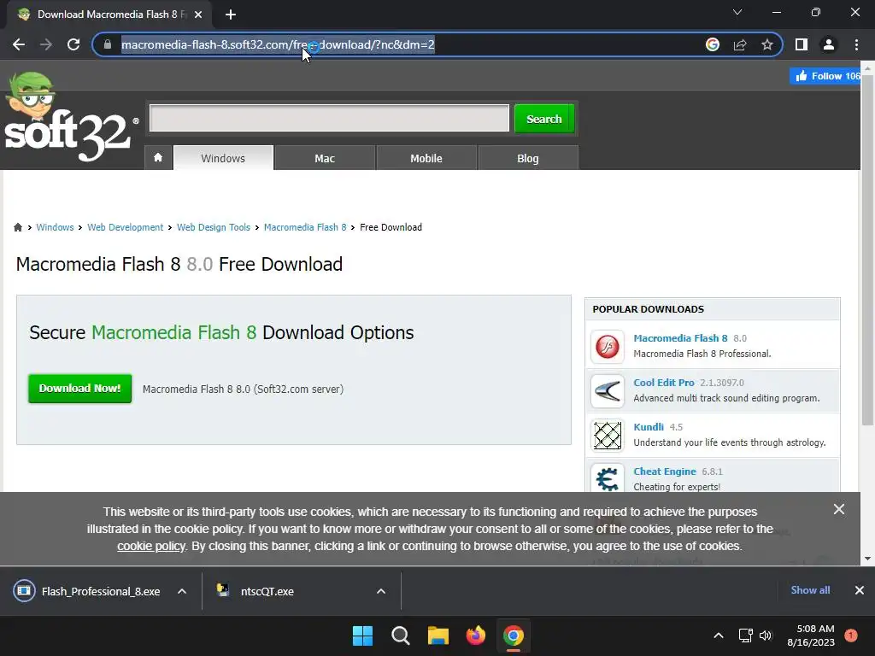Share this page via share icon
875x656 pixels.
coord(740,44)
